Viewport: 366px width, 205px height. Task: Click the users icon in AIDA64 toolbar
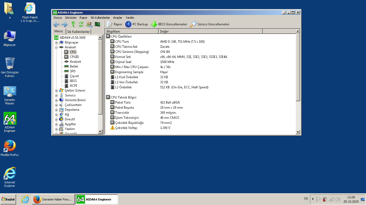tap(89, 24)
